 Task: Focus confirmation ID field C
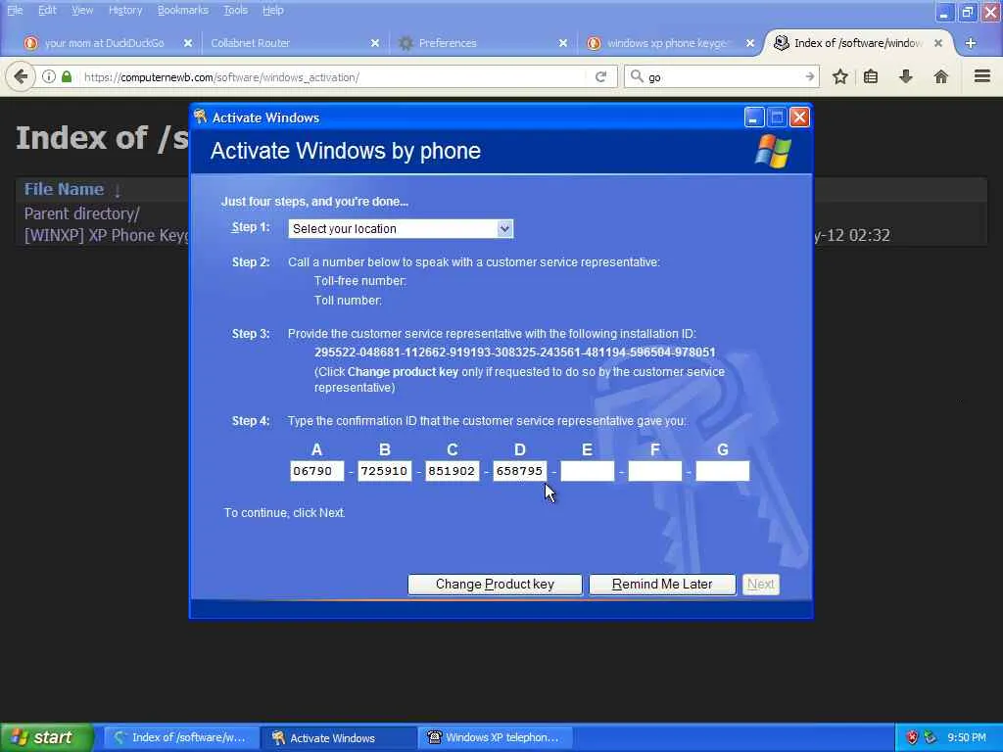[453, 471]
